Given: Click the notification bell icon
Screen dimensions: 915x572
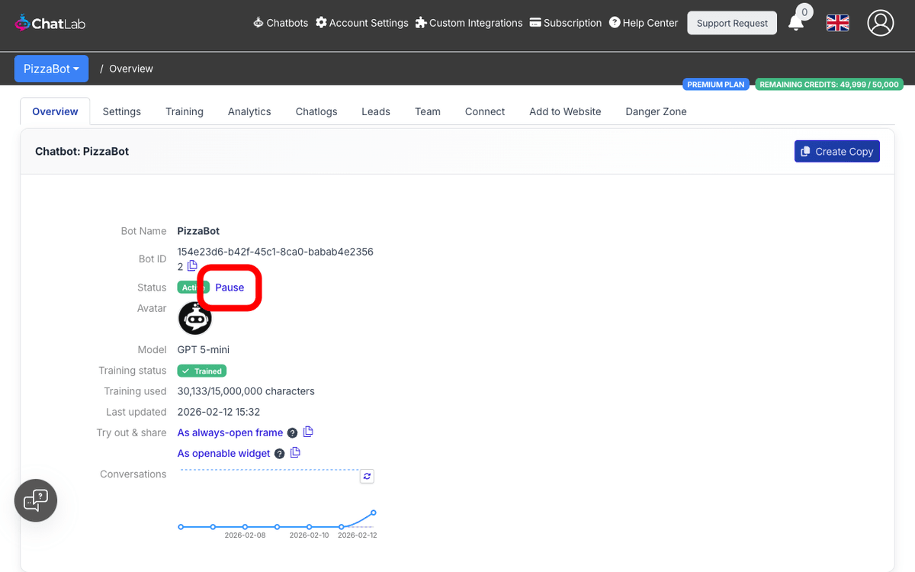Looking at the screenshot, I should pyautogui.click(x=795, y=24).
